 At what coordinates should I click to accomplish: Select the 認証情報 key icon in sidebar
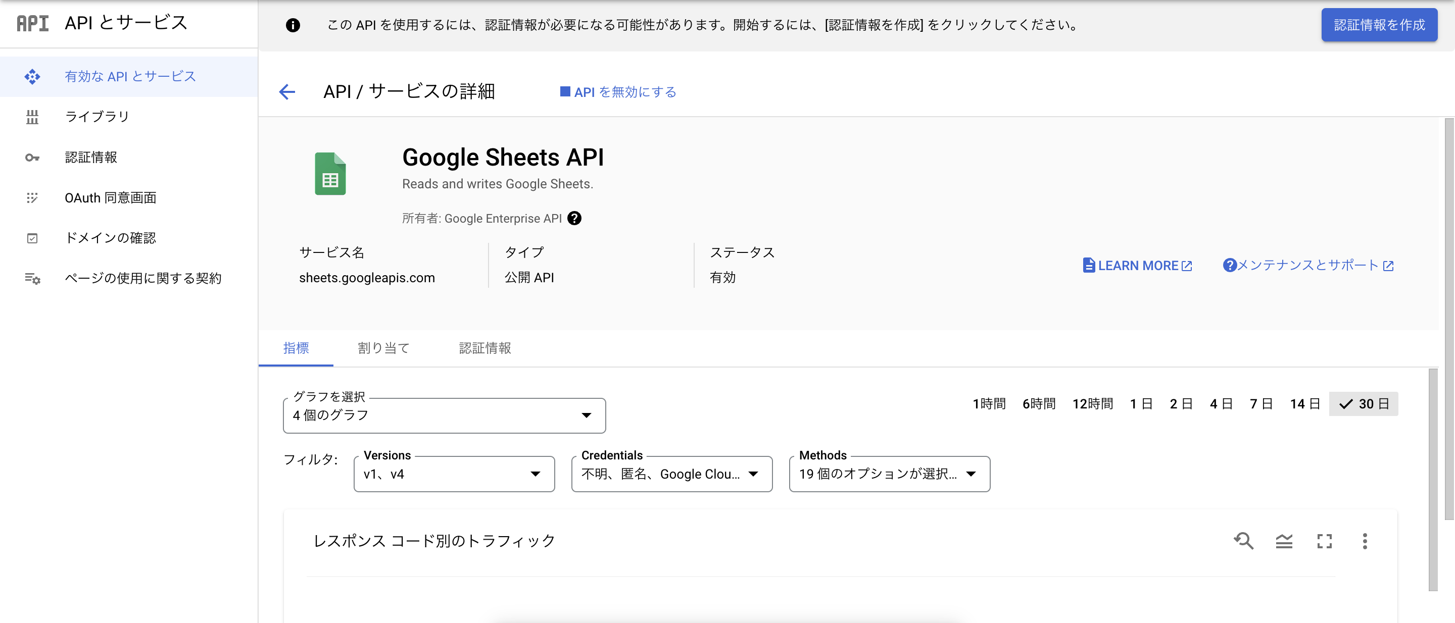[33, 158]
